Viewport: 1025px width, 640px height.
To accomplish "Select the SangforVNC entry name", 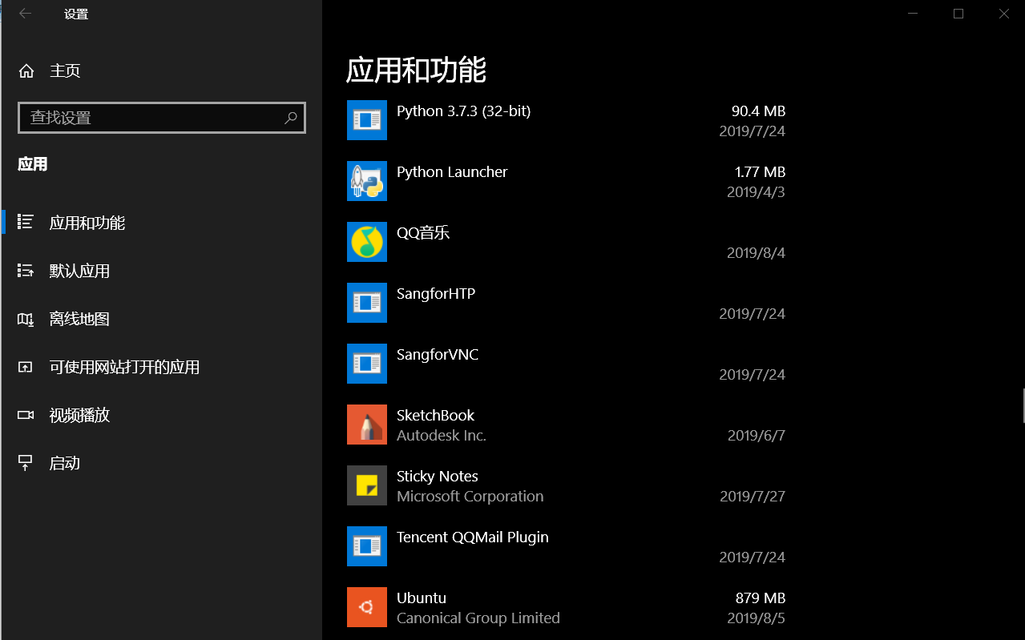I will pyautogui.click(x=438, y=355).
